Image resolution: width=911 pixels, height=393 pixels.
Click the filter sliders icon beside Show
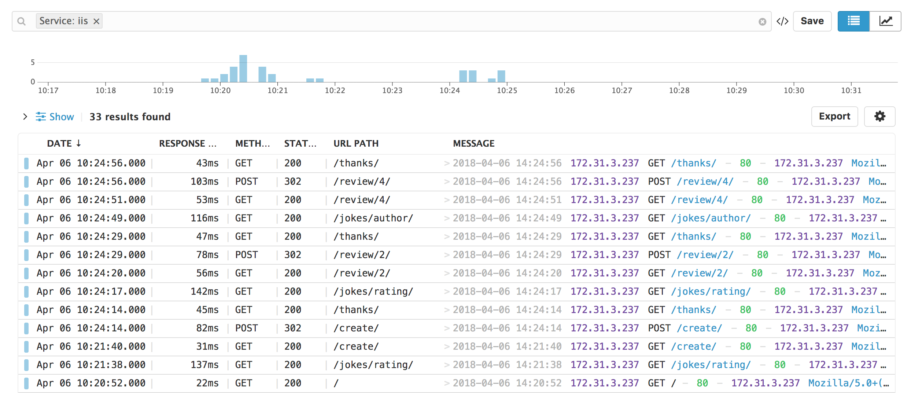point(41,117)
